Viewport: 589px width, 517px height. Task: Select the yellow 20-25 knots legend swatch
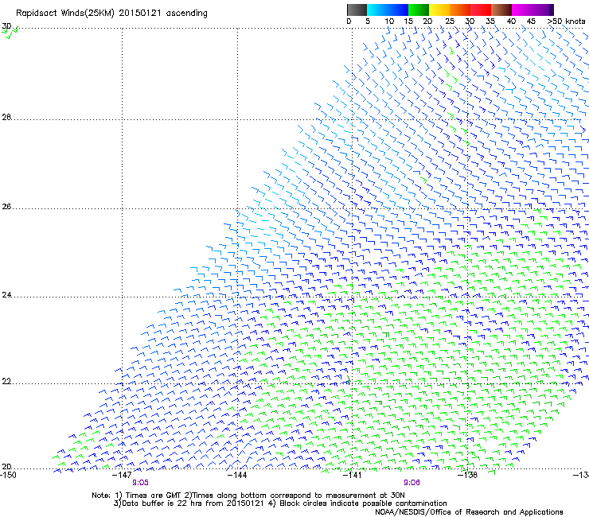(x=439, y=10)
